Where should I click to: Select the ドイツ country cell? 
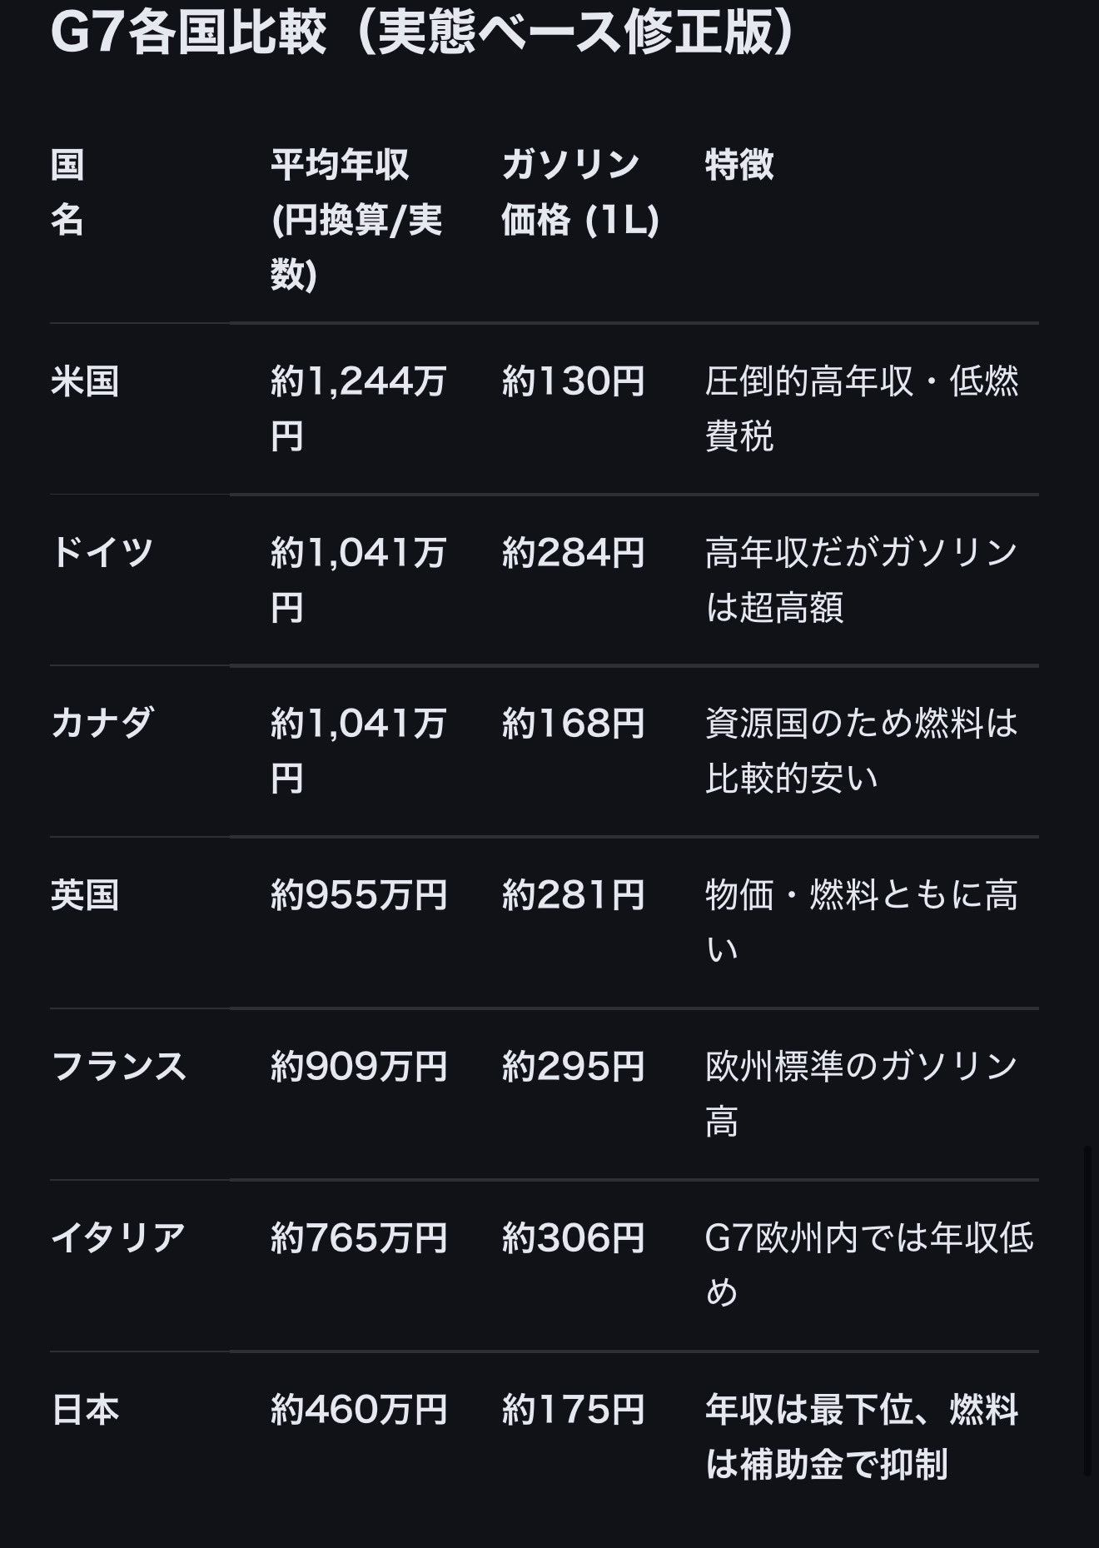coord(102,553)
